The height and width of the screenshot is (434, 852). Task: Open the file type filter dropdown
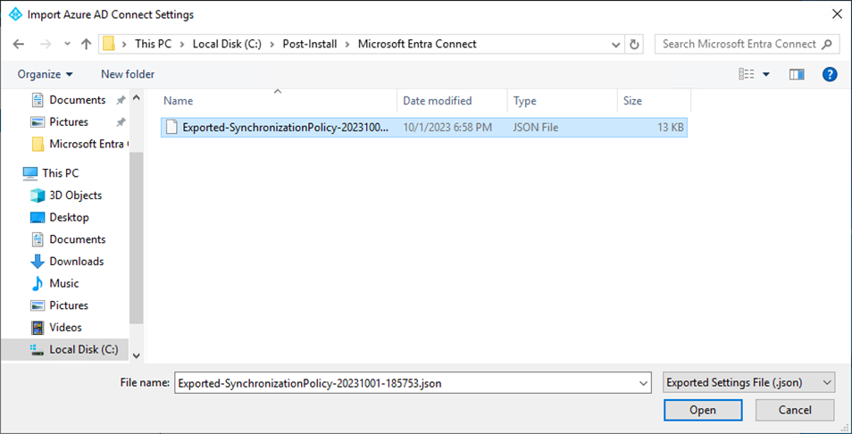click(x=749, y=383)
